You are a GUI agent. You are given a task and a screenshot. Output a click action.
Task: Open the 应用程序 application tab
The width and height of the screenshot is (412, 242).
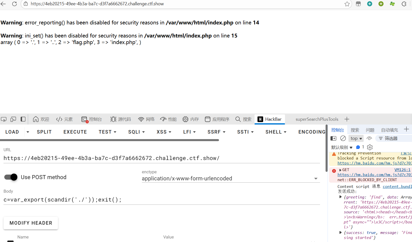(217, 119)
